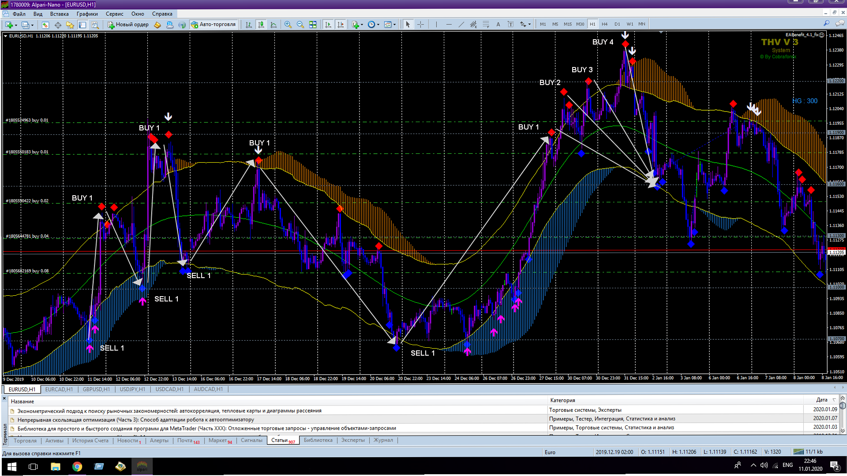Screen dimensions: 847x476
Task: Open the Графики menu
Action: 87,14
